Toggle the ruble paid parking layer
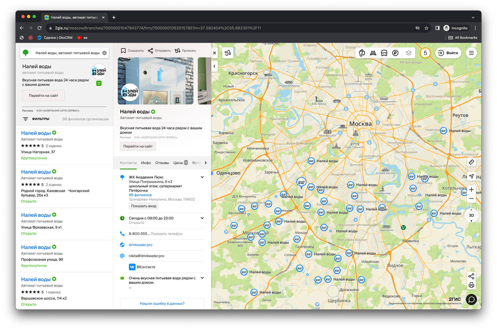The height and width of the screenshot is (330, 497). tap(395, 53)
